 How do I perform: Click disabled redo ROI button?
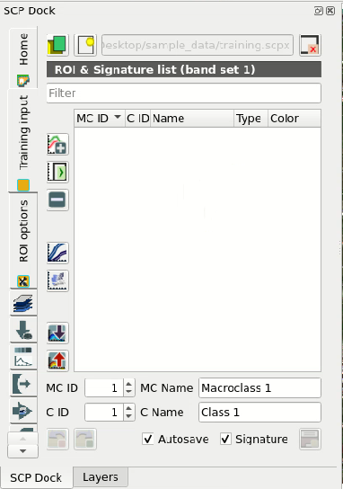[x=85, y=439]
